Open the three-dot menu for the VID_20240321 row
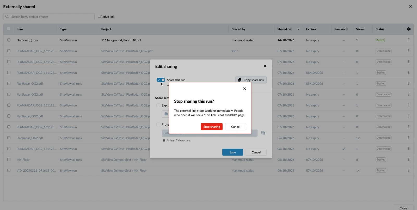417x210 pixels. click(409, 170)
